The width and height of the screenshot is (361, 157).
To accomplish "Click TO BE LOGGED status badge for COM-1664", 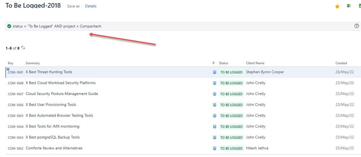I will tap(232, 126).
